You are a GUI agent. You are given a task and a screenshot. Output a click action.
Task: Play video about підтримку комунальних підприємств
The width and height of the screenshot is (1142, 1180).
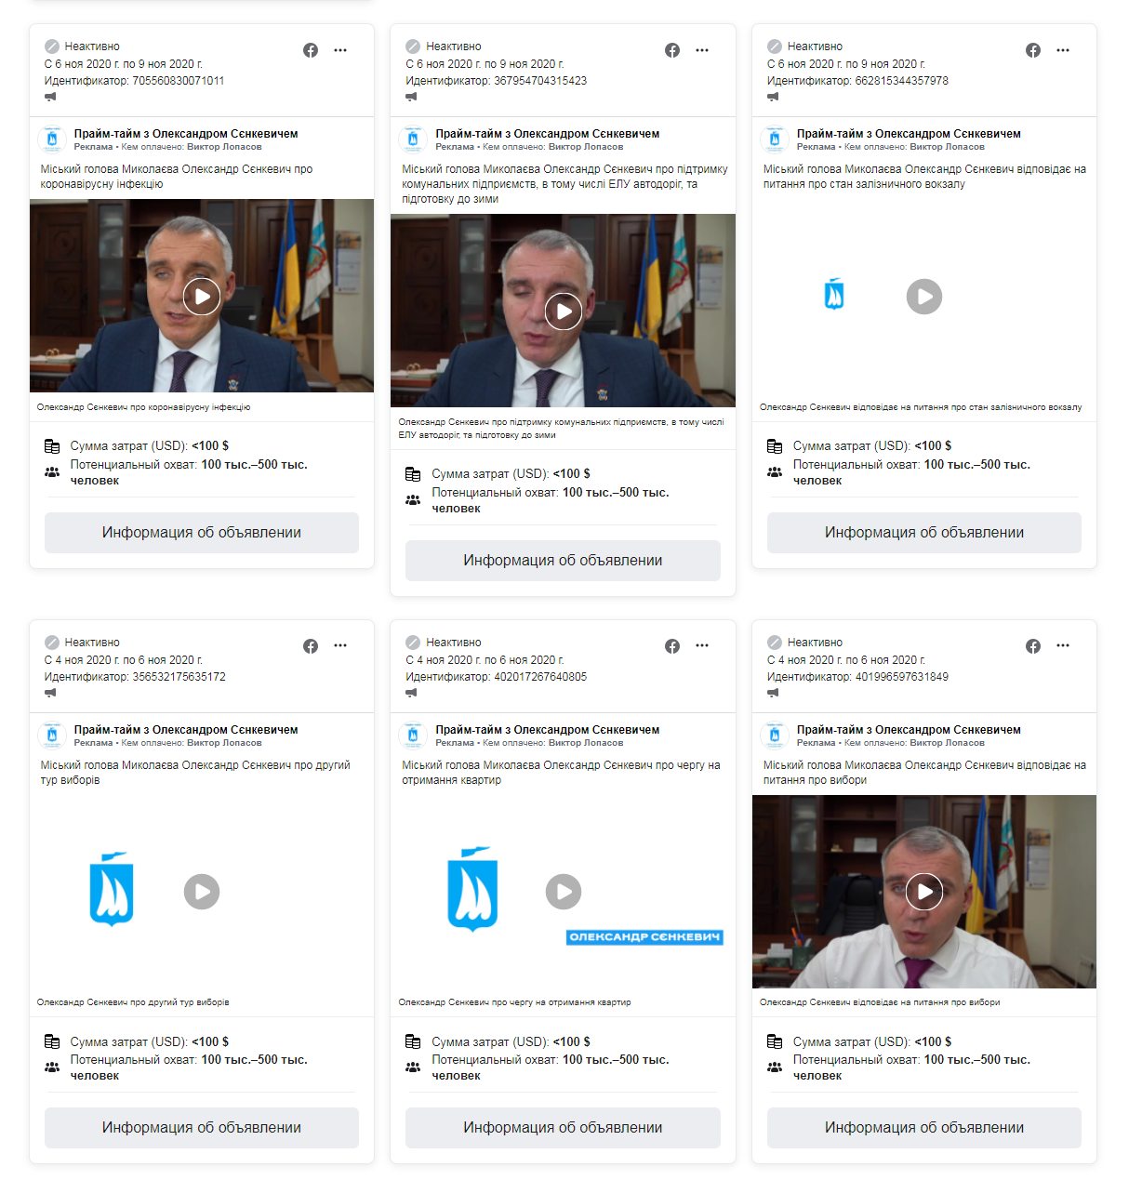(x=564, y=312)
